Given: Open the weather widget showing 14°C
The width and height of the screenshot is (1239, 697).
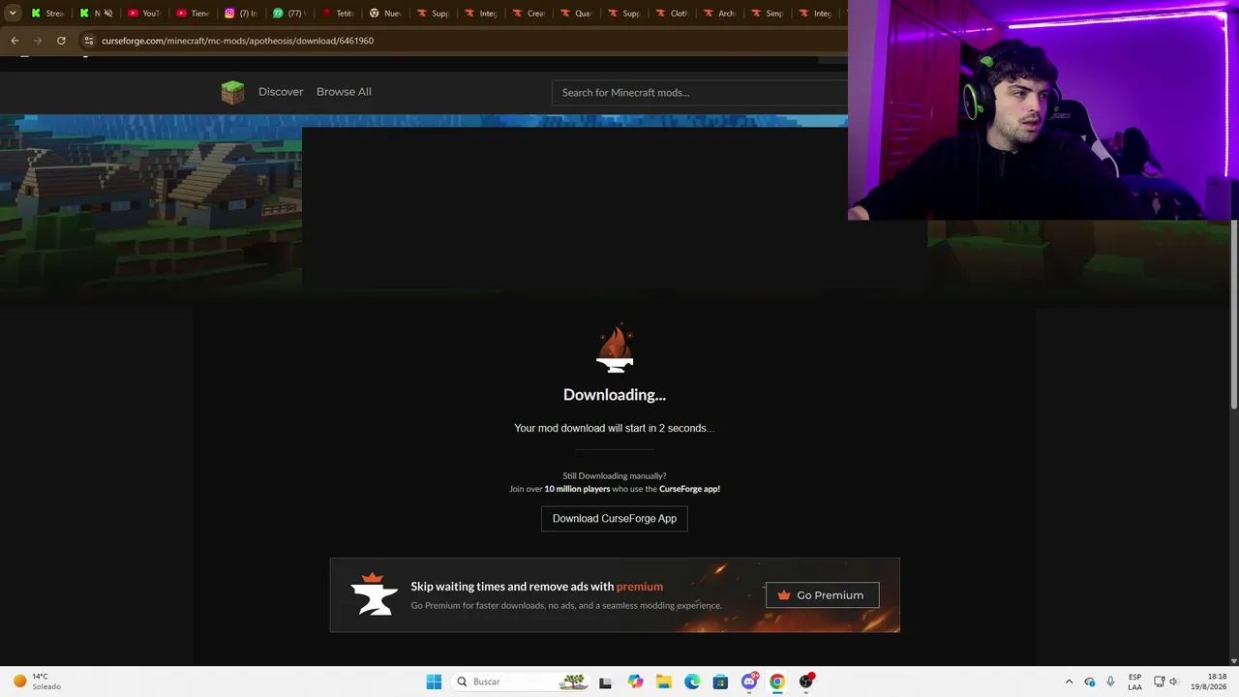Looking at the screenshot, I should click(37, 682).
